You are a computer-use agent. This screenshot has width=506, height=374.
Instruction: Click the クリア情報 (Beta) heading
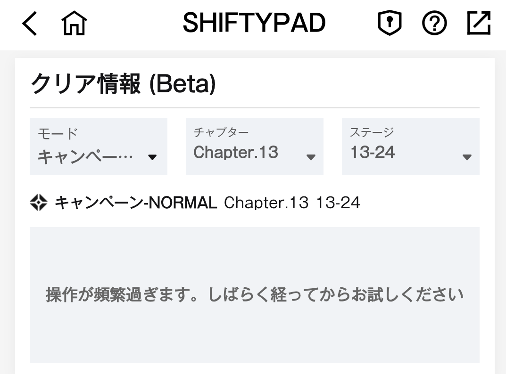point(123,83)
